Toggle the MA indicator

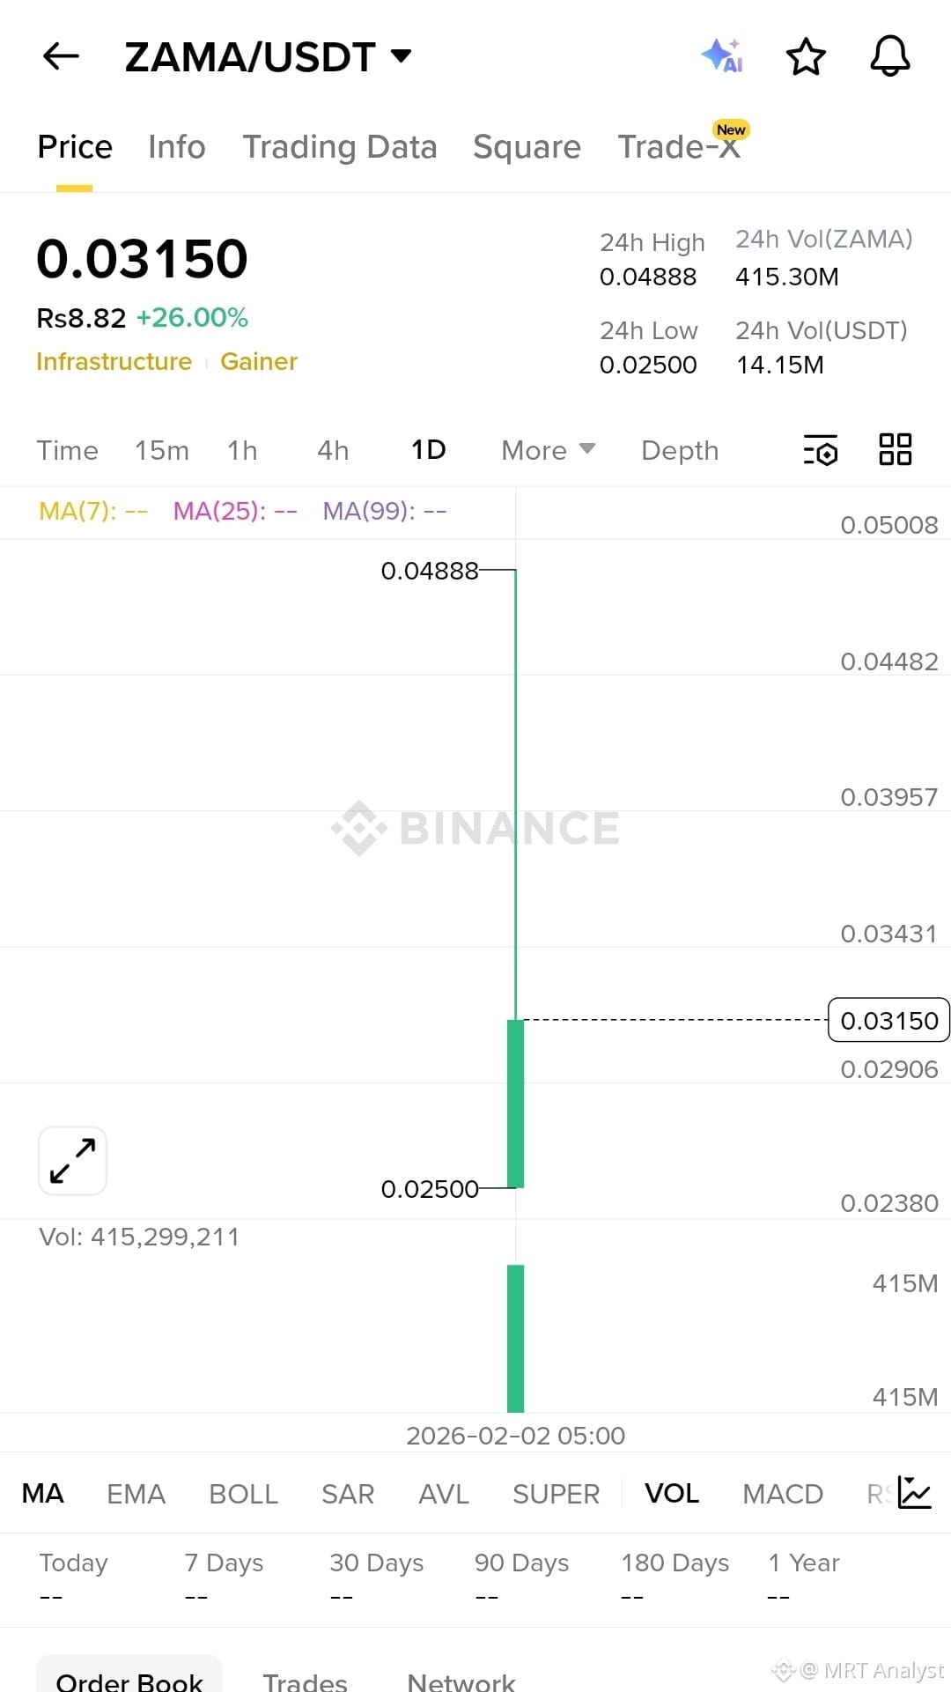point(43,1493)
